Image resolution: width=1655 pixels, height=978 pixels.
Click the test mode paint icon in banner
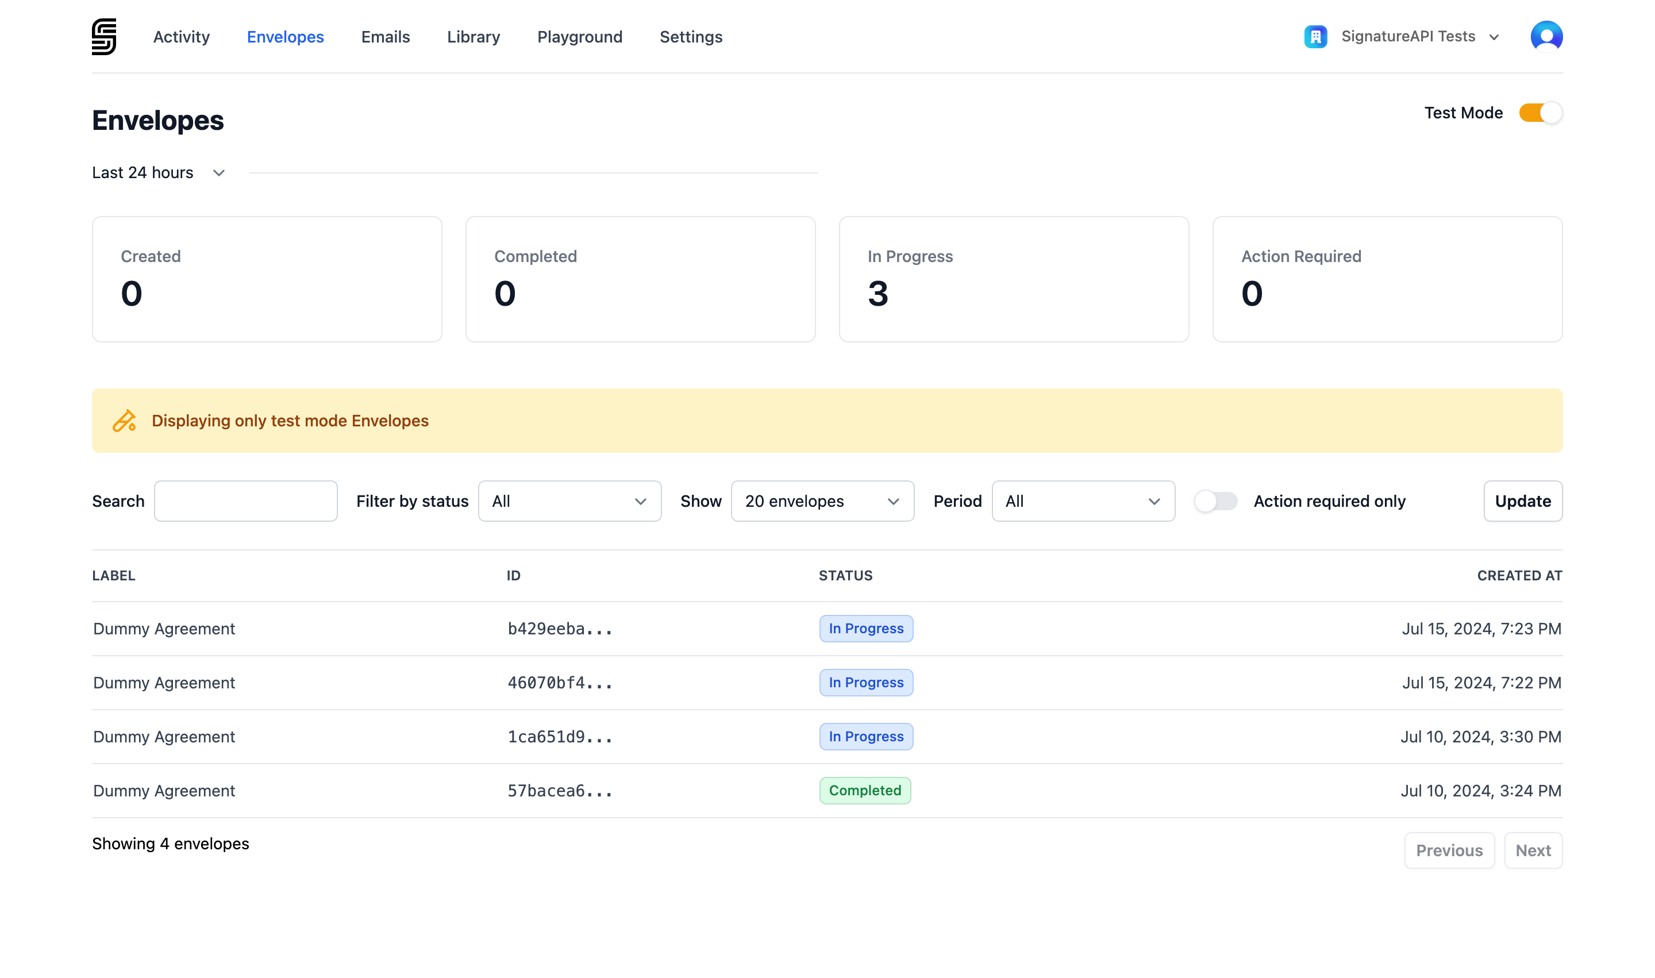click(124, 421)
